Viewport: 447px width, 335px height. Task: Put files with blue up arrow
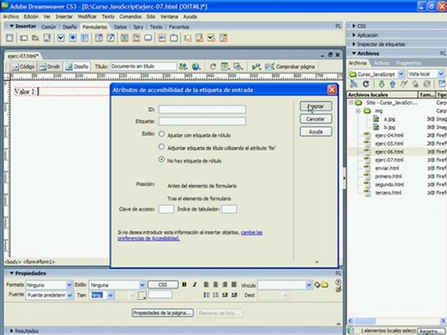point(393,84)
